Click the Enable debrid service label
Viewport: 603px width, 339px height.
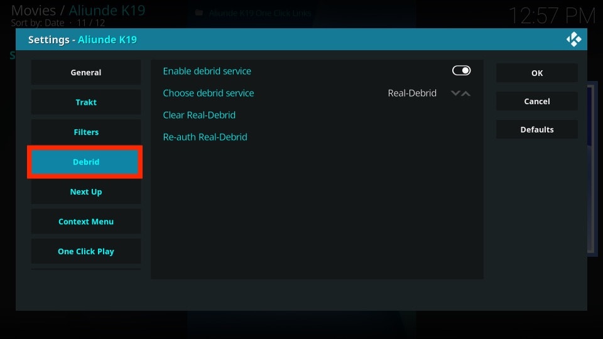coord(207,71)
